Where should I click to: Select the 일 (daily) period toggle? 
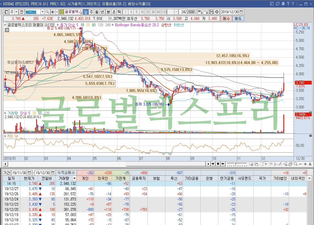tap(86, 12)
